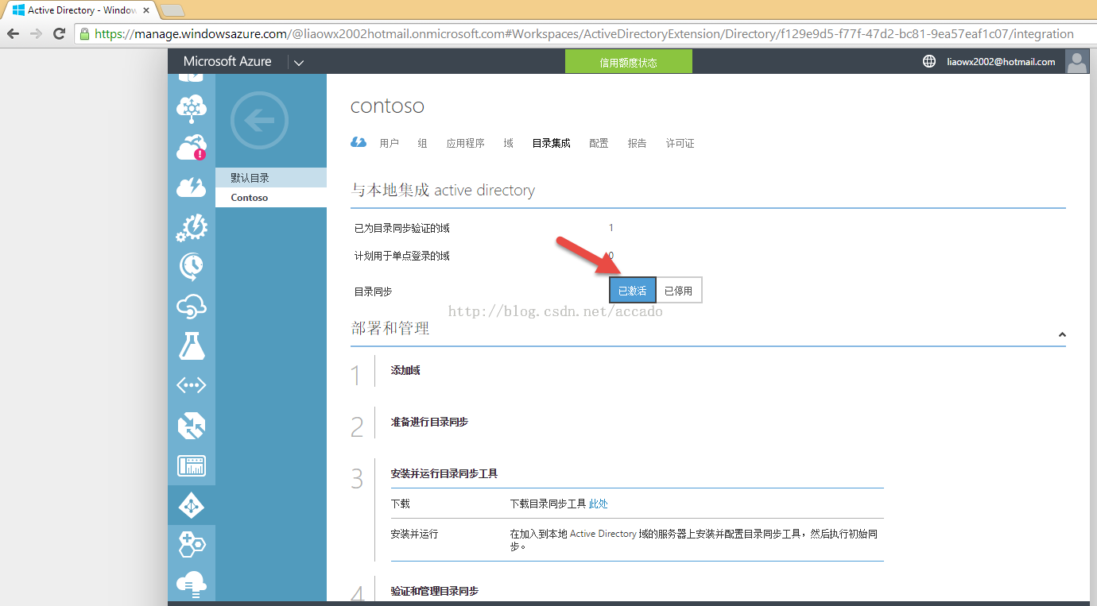Open cloud icon with red alert badge

[192, 148]
